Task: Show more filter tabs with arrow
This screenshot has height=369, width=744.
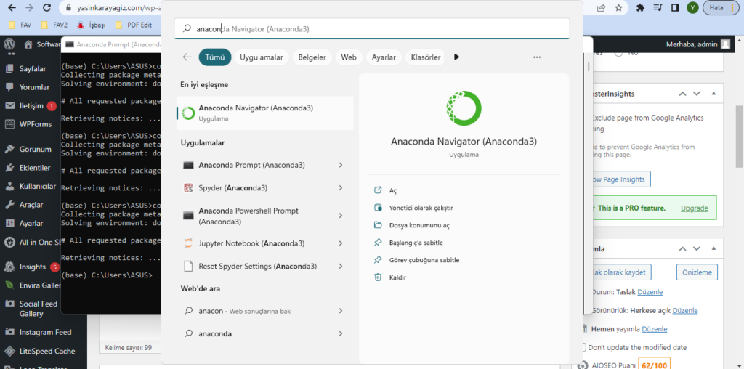Action: coord(456,57)
